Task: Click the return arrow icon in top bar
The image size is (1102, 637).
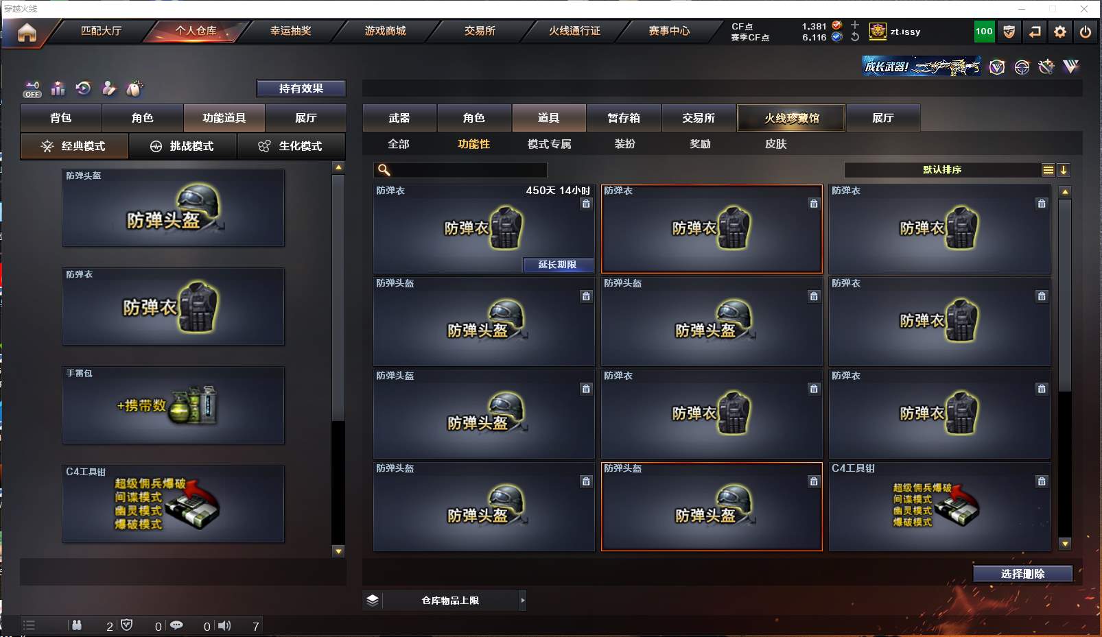Action: click(1035, 32)
